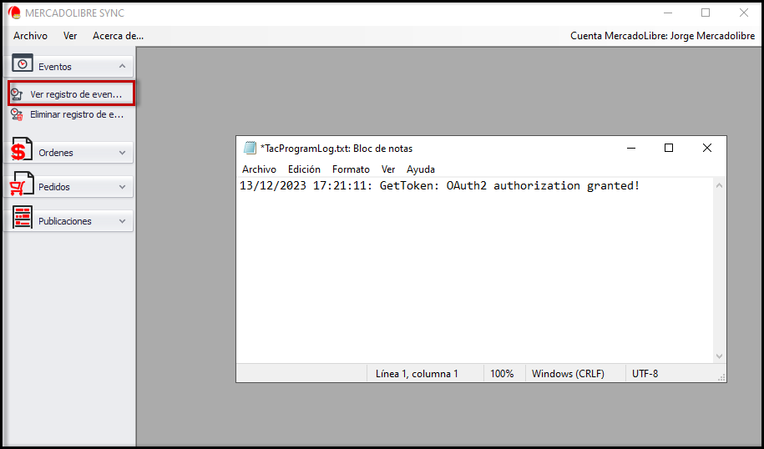Open Formato menu in Bloc de notas
Viewport: 764px width, 449px height.
click(x=351, y=169)
